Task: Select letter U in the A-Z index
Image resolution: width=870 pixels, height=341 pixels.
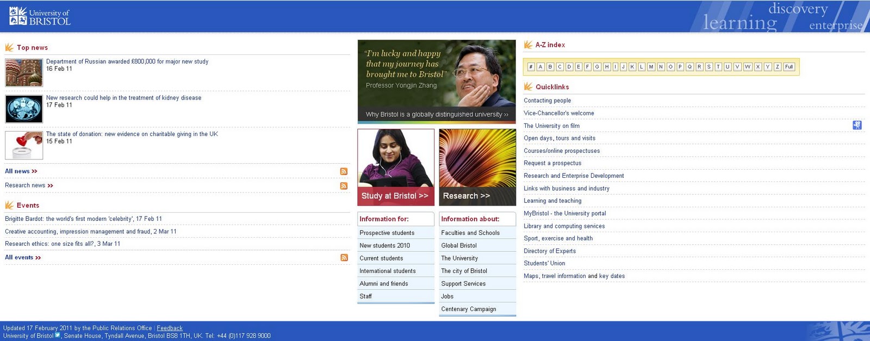Action: point(728,67)
